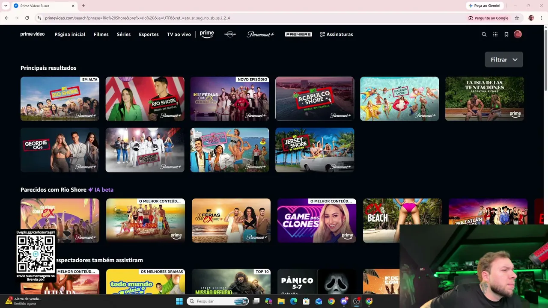Open the Prime Video search icon
548x308 pixels.
484,34
